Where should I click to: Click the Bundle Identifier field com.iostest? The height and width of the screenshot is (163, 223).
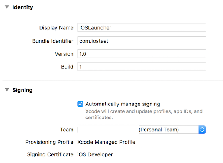pos(142,41)
